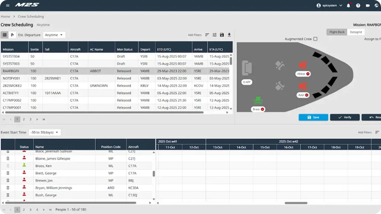Click the notifications bell icon
The width and height of the screenshot is (381, 214).
point(348,6)
